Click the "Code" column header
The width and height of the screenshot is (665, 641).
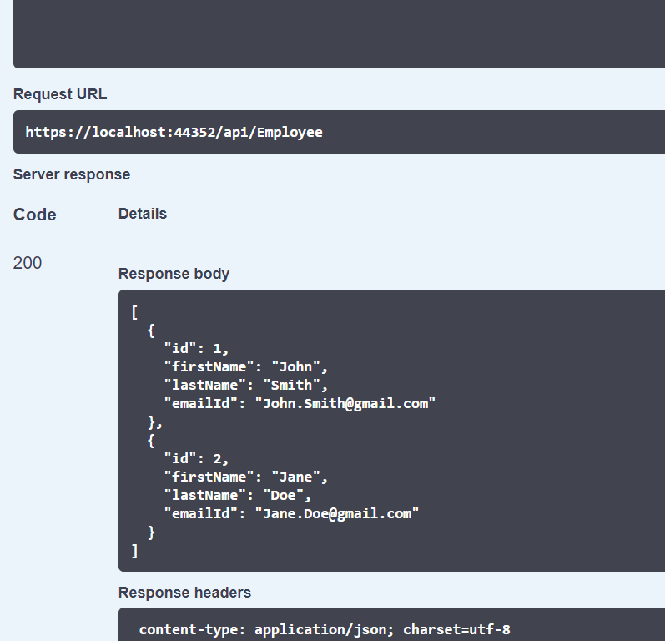(x=35, y=215)
